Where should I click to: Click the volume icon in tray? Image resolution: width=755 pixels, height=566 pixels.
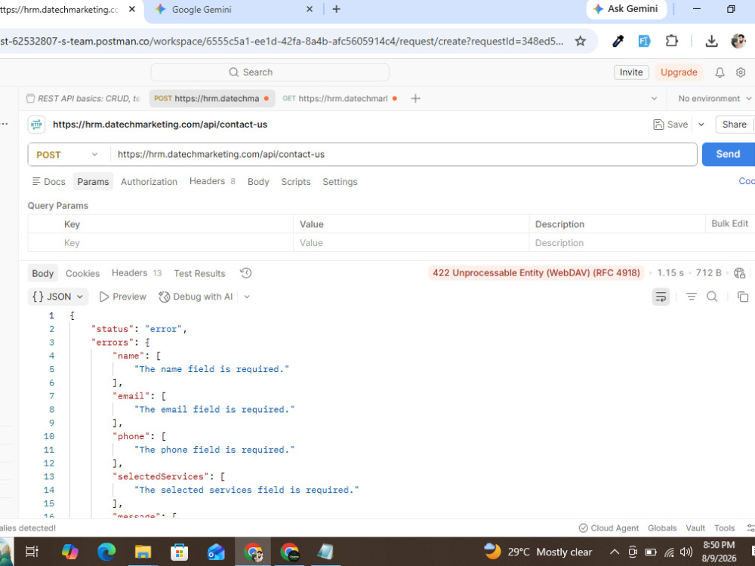(686, 552)
